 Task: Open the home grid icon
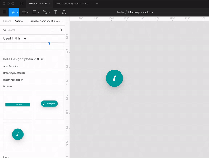(x=21, y=4)
